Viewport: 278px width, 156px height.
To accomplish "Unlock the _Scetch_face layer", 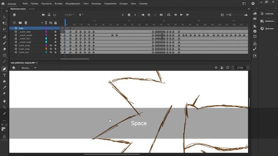I will pos(55,39).
